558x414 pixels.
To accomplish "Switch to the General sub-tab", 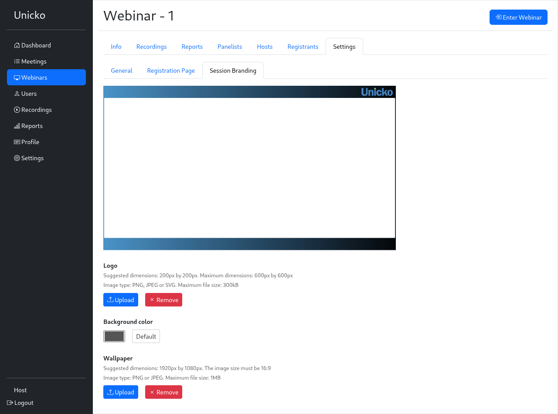I will (x=122, y=71).
